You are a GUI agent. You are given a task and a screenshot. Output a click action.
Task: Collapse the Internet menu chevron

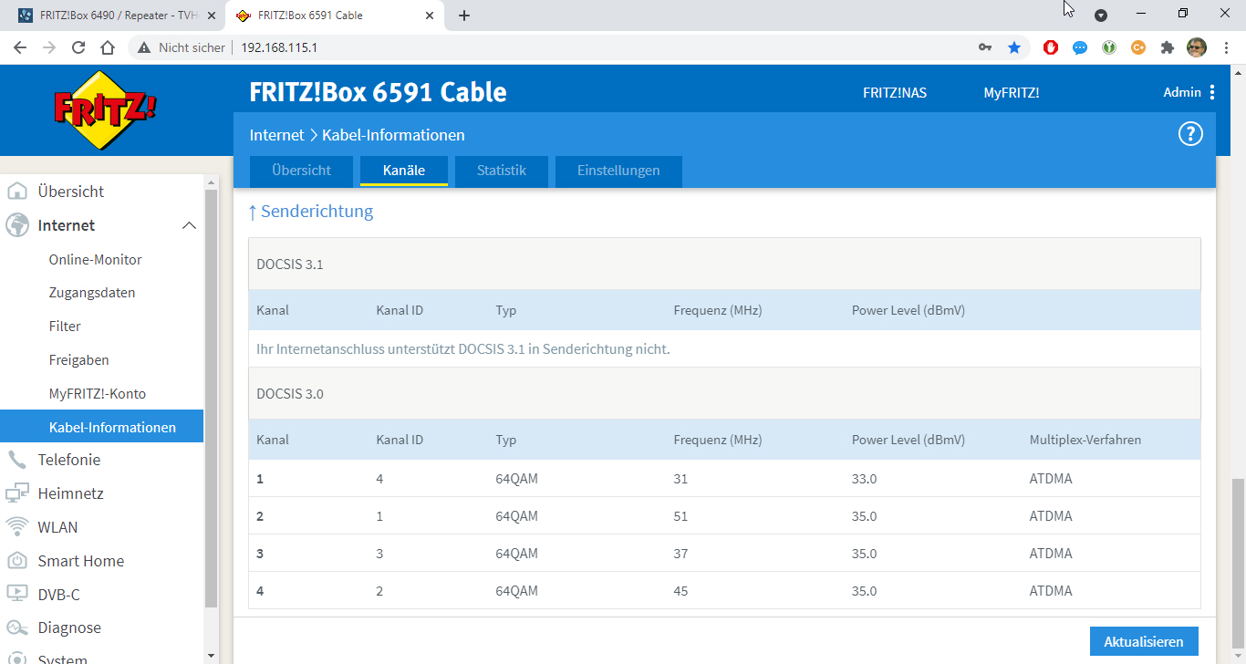189,225
